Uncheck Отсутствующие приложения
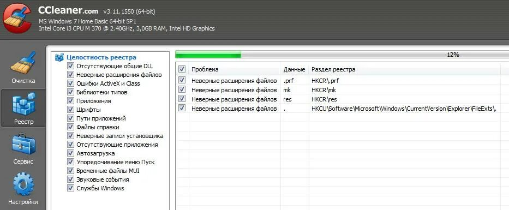 coord(70,145)
